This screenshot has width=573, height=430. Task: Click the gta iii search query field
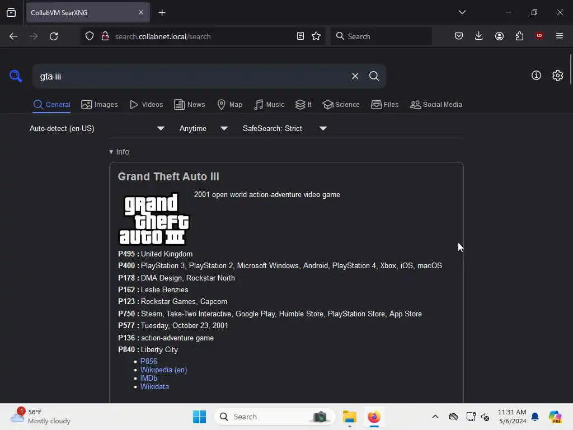coord(190,76)
